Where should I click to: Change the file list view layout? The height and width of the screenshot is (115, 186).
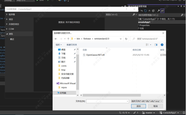(x=147, y=45)
